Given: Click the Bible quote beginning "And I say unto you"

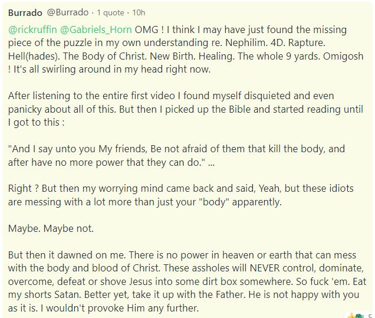Looking at the screenshot, I should click(x=176, y=156).
